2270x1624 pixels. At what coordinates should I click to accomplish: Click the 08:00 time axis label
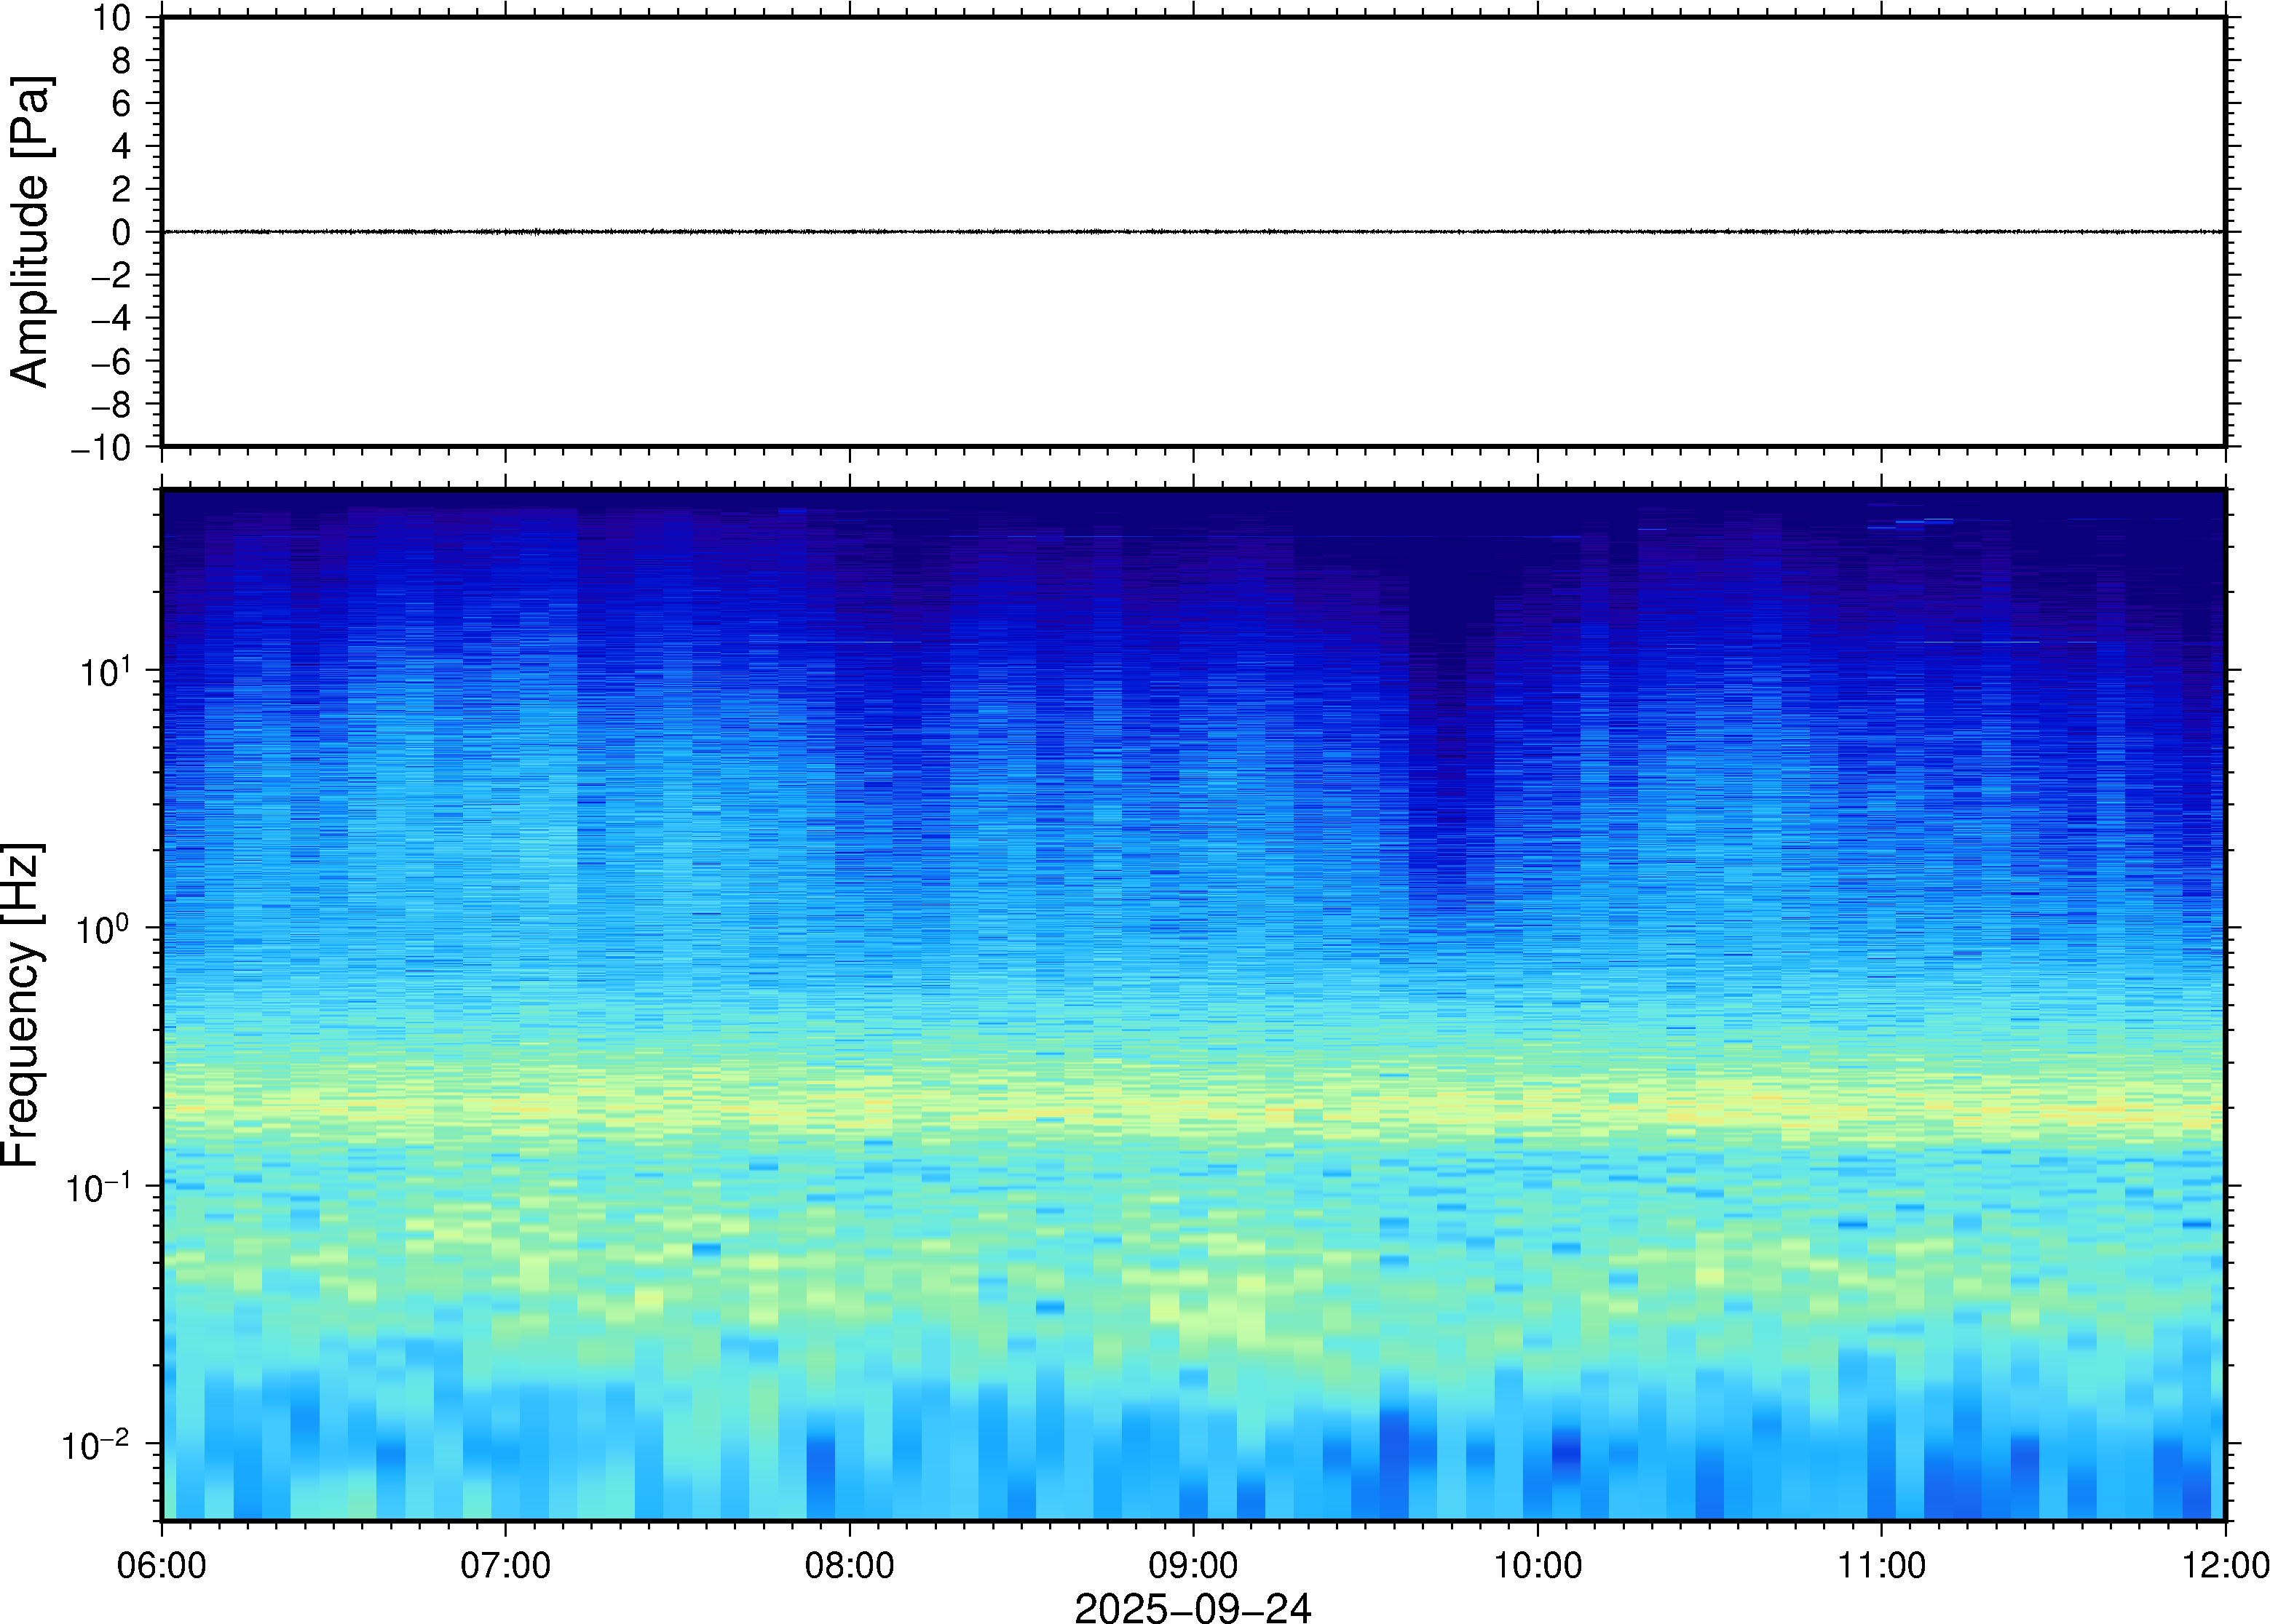click(850, 1565)
